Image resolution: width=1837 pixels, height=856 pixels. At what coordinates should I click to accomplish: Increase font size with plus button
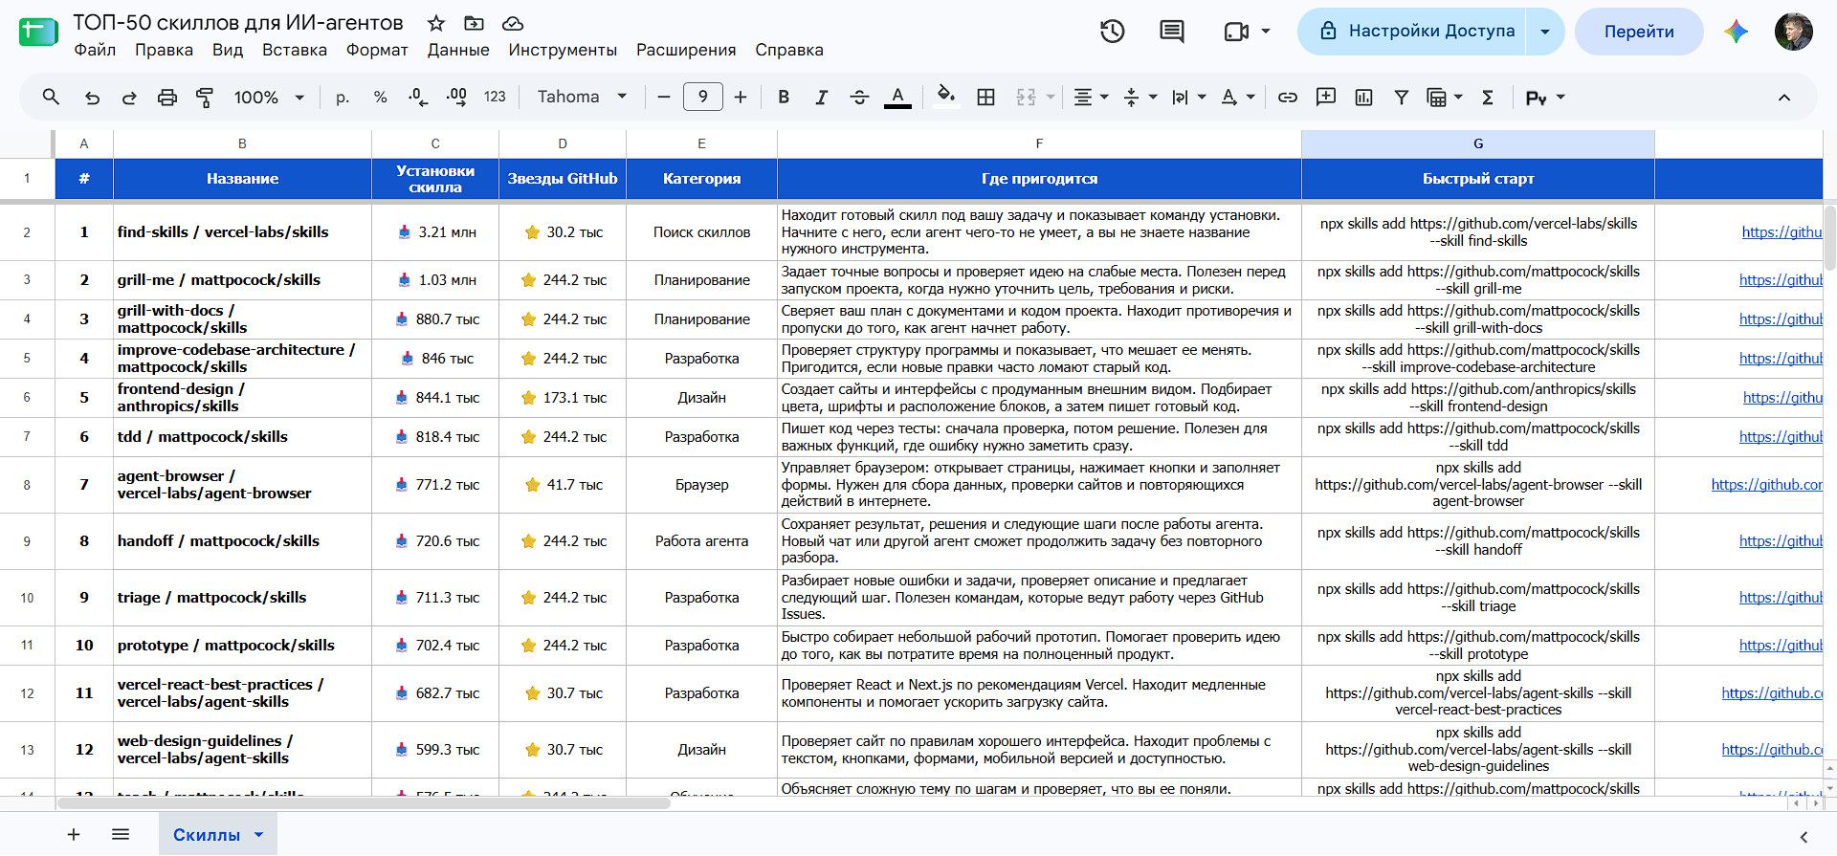coord(741,98)
